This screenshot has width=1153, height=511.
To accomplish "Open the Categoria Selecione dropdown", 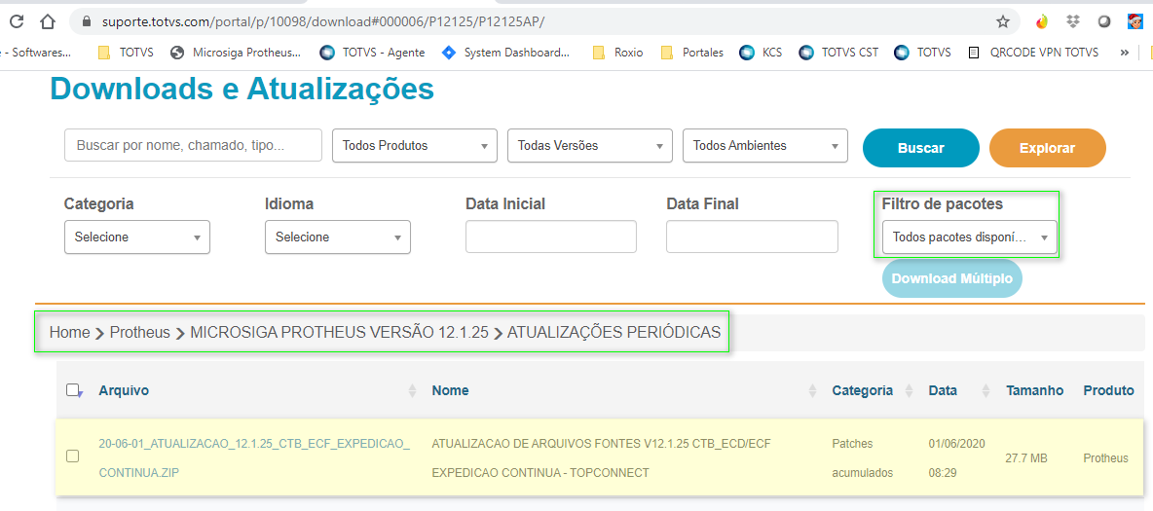I will click(137, 237).
